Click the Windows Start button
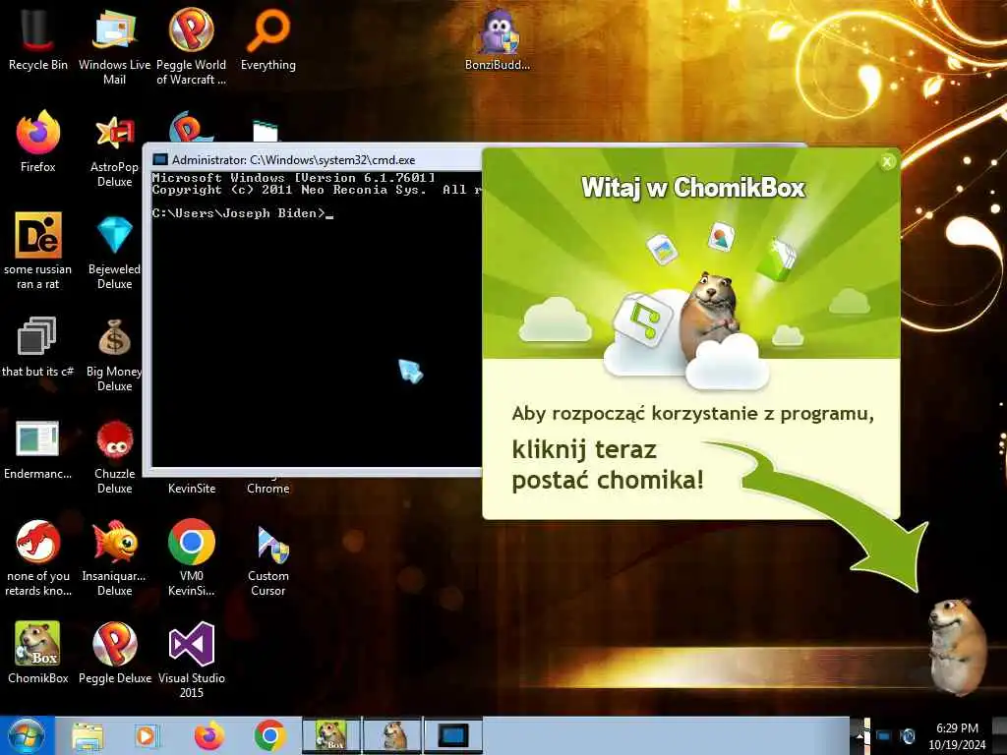The image size is (1007, 755). [x=27, y=735]
